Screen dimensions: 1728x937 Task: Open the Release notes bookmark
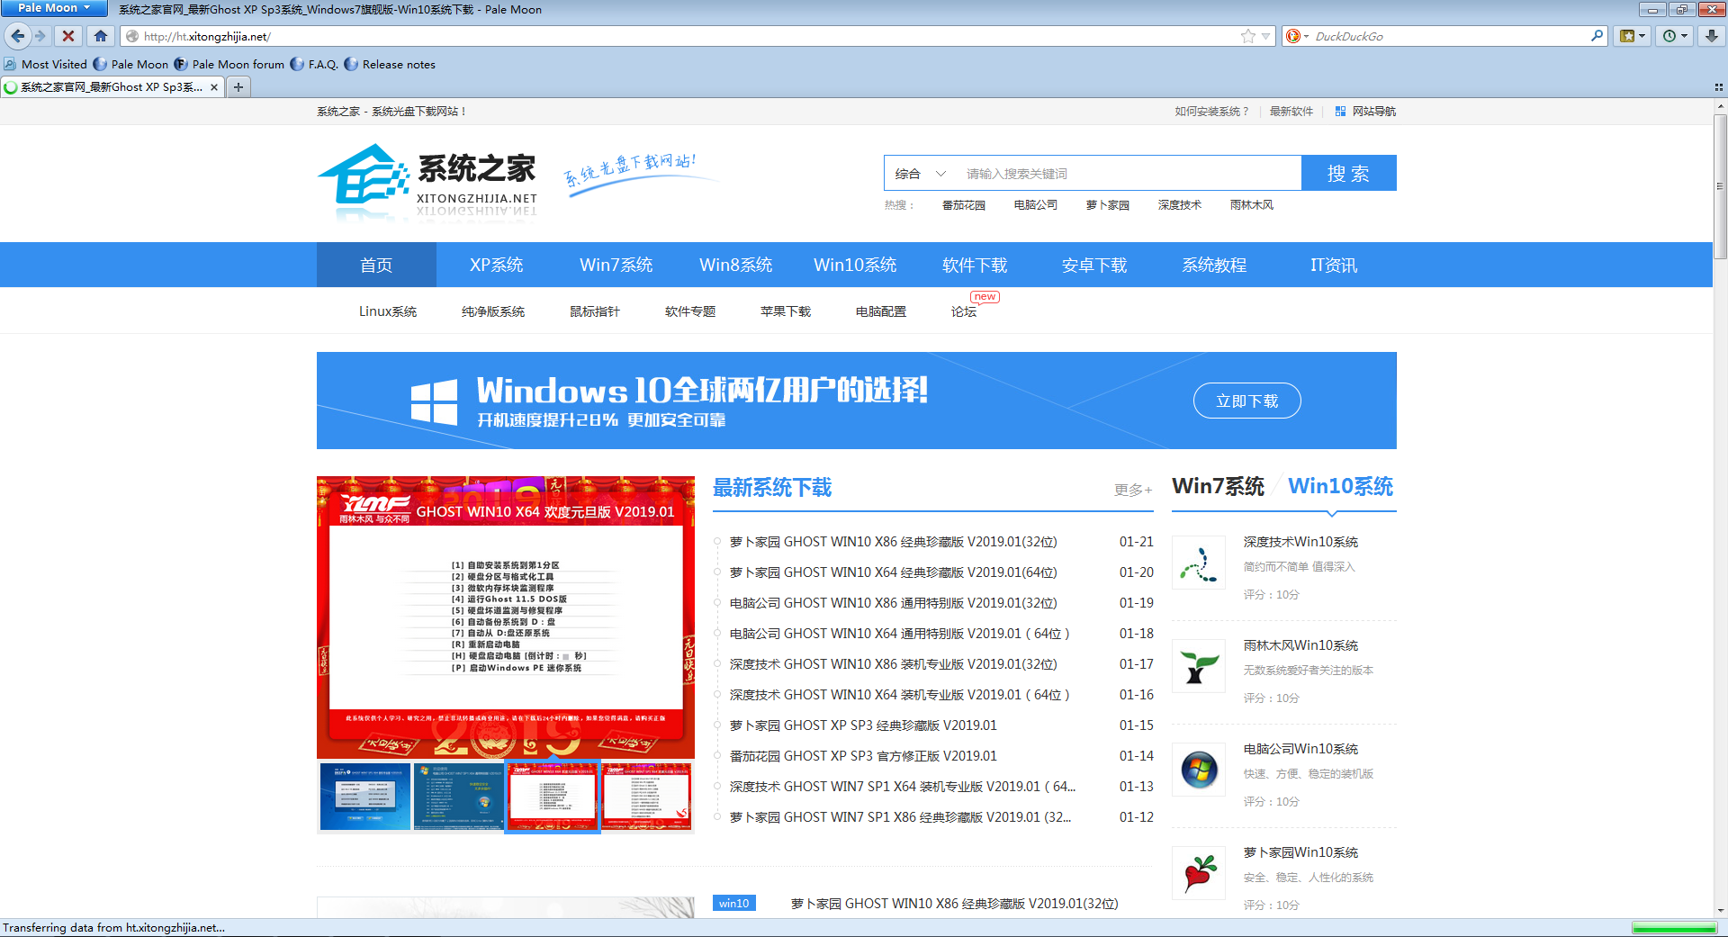tap(390, 65)
